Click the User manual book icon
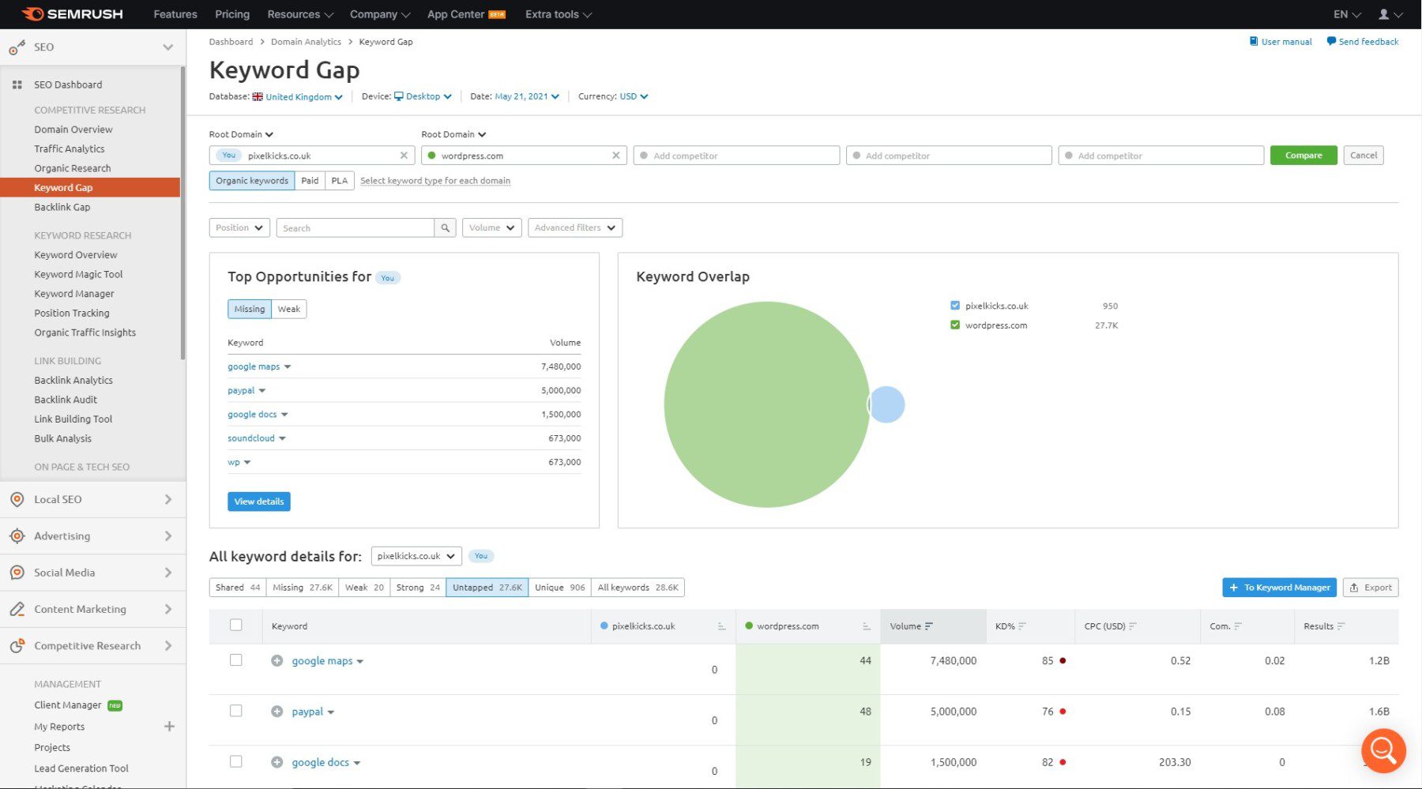 [1254, 41]
